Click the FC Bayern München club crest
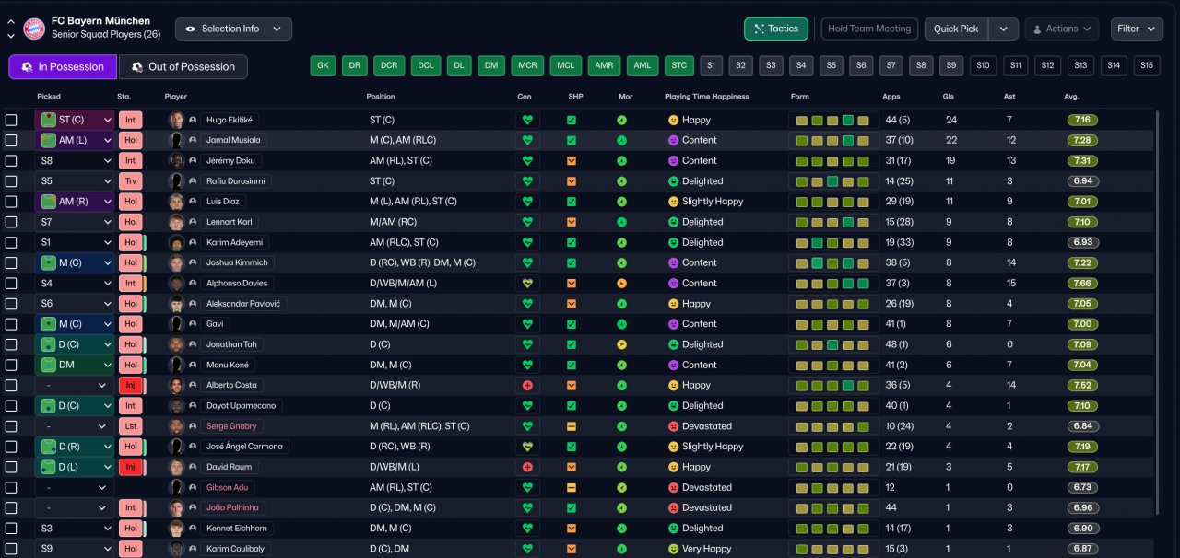The image size is (1180, 558). pos(34,29)
